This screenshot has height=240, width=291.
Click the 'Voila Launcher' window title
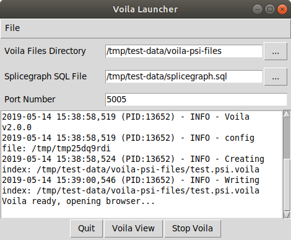pos(145,9)
